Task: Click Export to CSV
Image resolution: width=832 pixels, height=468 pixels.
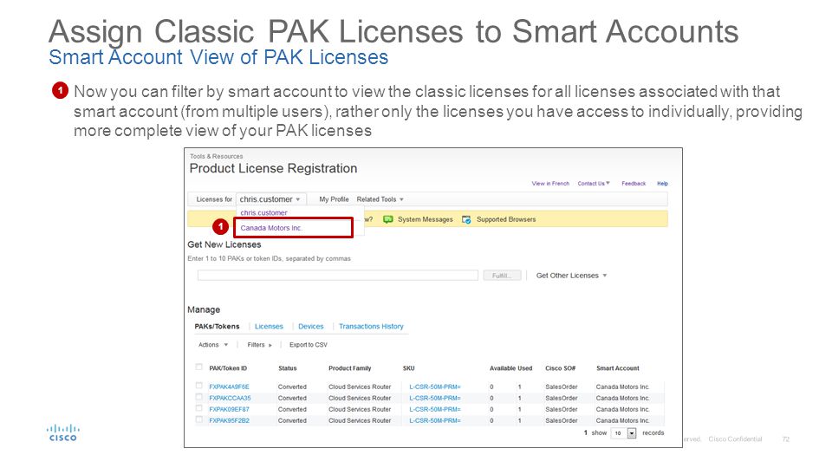Action: (309, 344)
